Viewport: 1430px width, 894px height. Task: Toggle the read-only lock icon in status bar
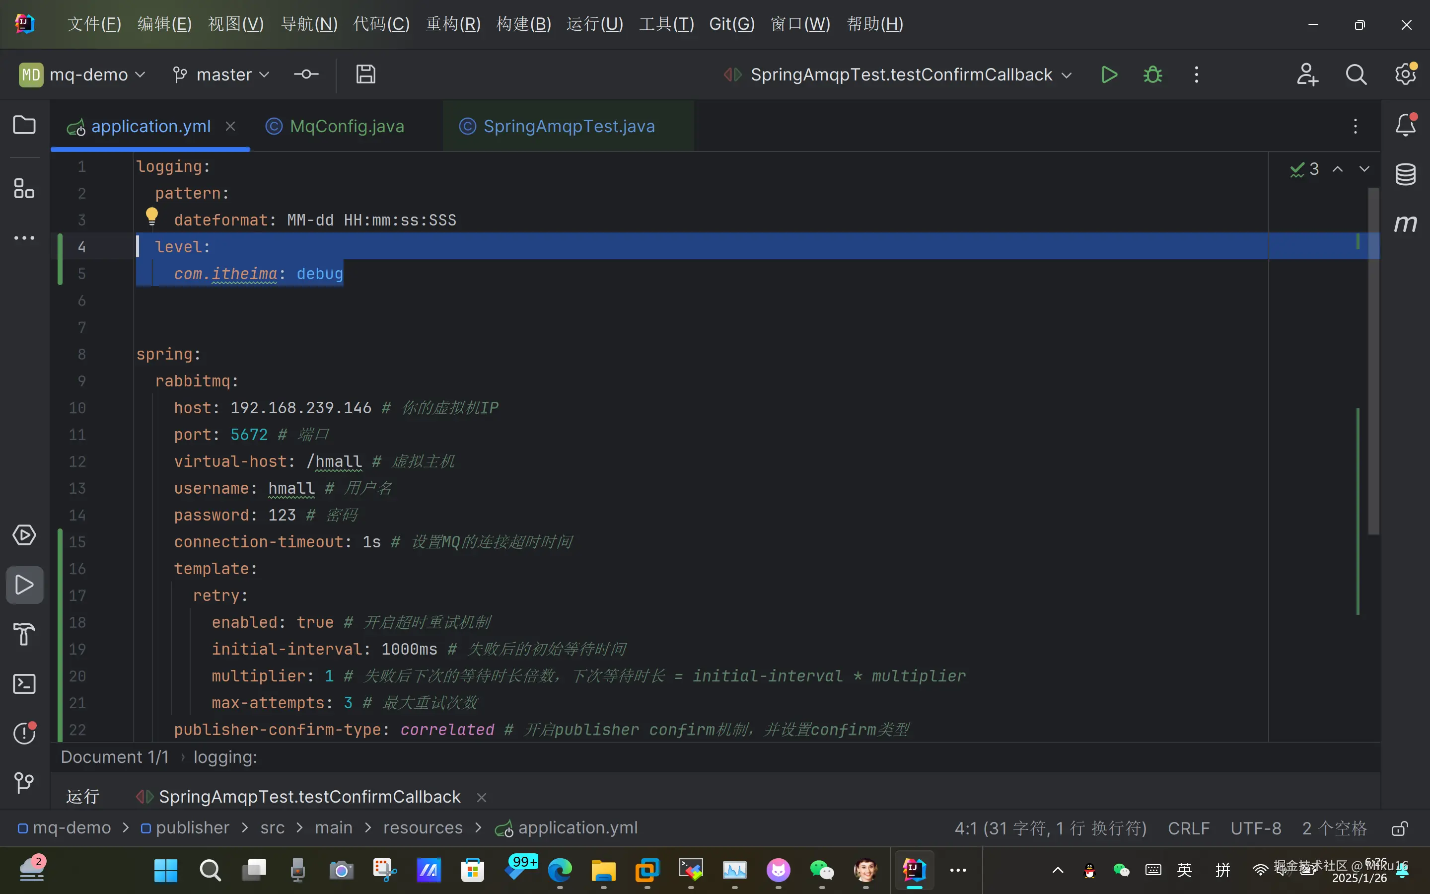(1400, 828)
